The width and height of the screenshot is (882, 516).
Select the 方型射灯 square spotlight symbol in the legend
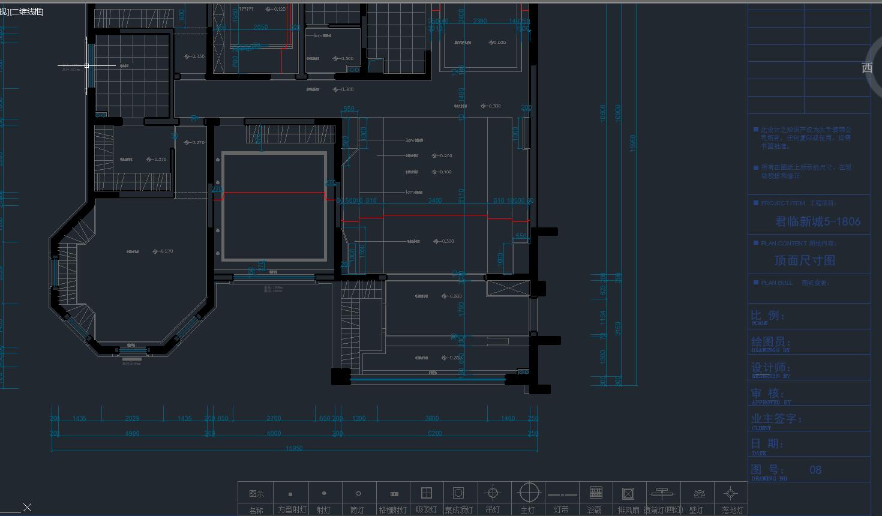(290, 494)
